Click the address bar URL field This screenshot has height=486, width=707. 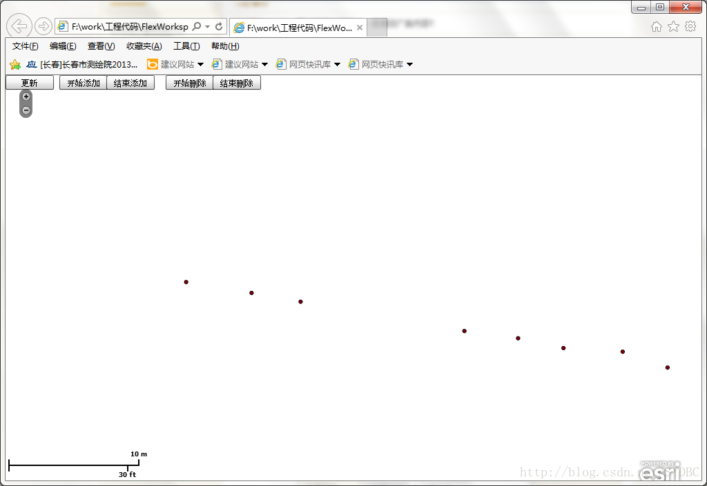(130, 27)
